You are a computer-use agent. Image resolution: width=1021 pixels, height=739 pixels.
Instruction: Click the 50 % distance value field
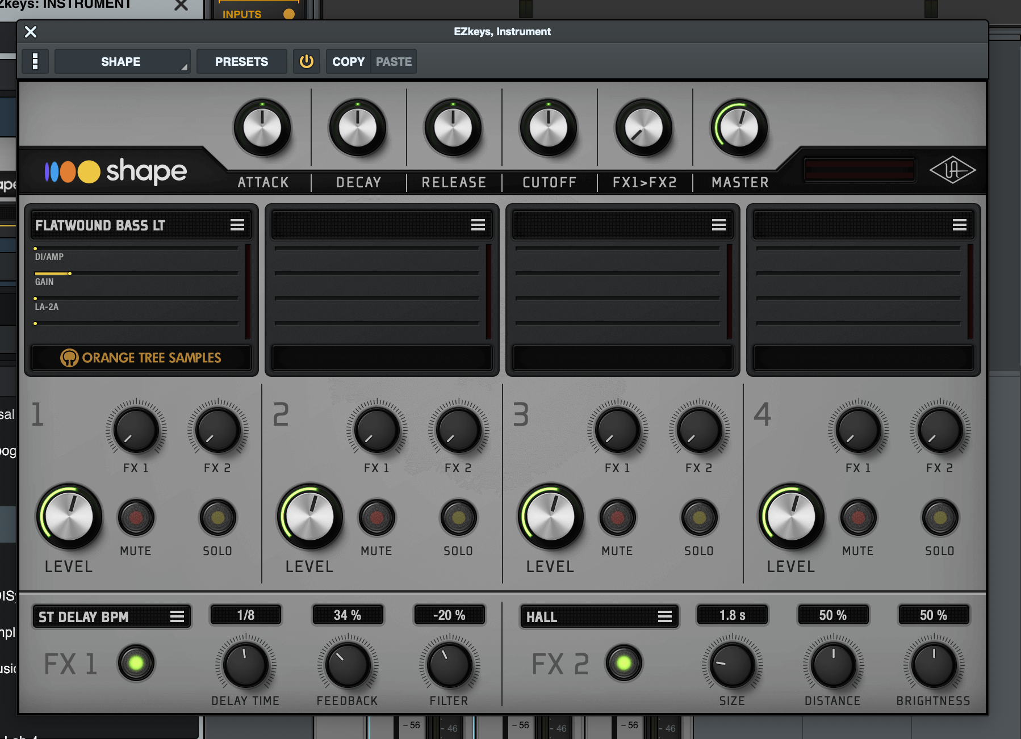coord(833,615)
